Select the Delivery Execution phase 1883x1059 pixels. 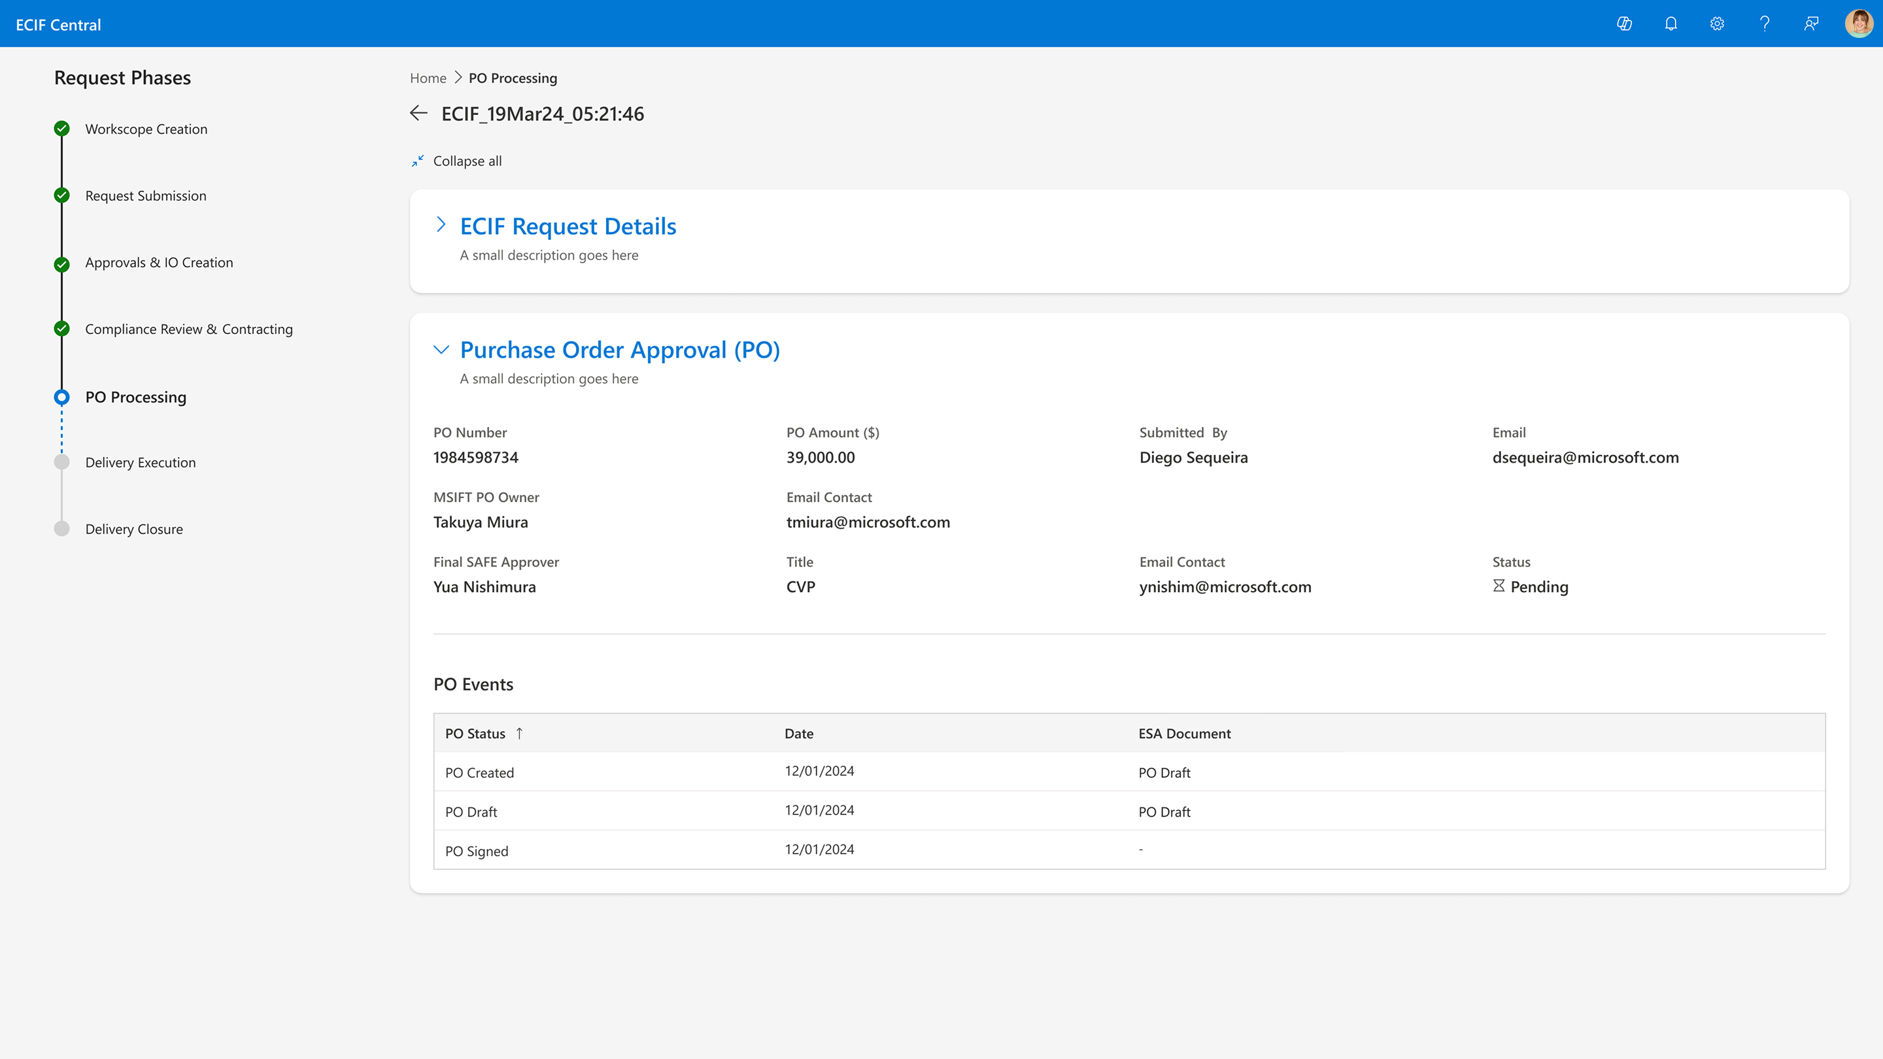click(141, 462)
